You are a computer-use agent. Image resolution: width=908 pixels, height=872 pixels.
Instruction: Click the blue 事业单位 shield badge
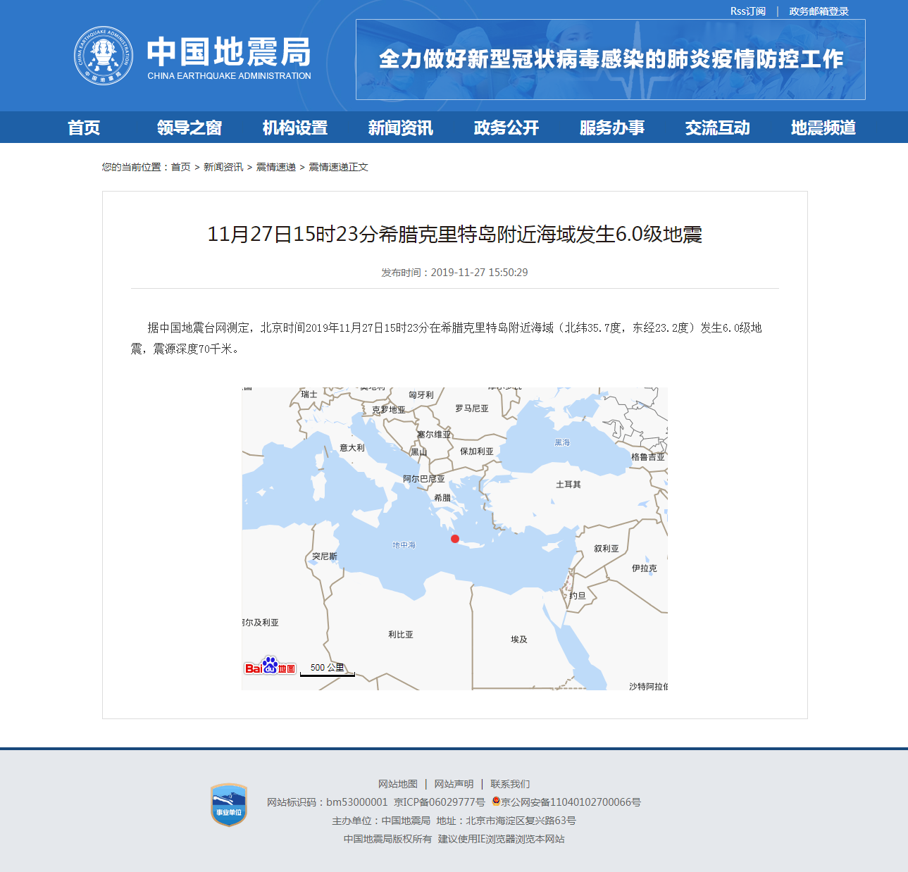point(229,805)
